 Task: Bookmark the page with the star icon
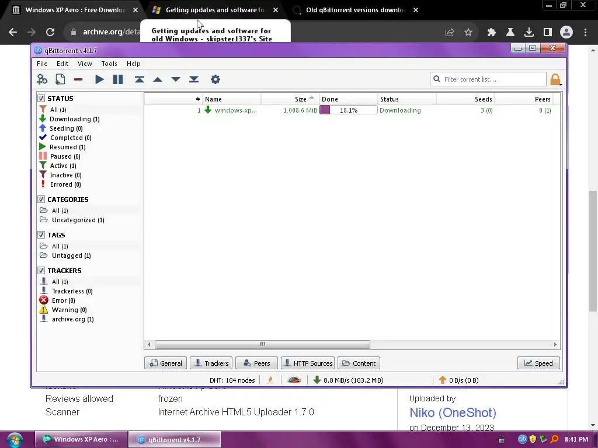point(468,32)
